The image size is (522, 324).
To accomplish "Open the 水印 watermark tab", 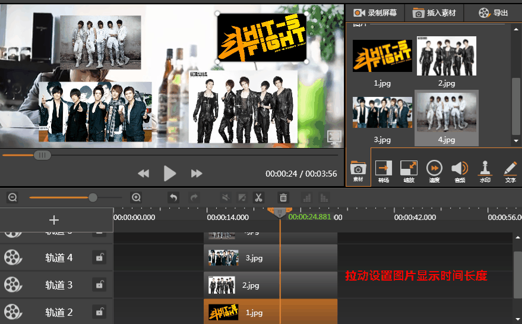I will pyautogui.click(x=485, y=171).
